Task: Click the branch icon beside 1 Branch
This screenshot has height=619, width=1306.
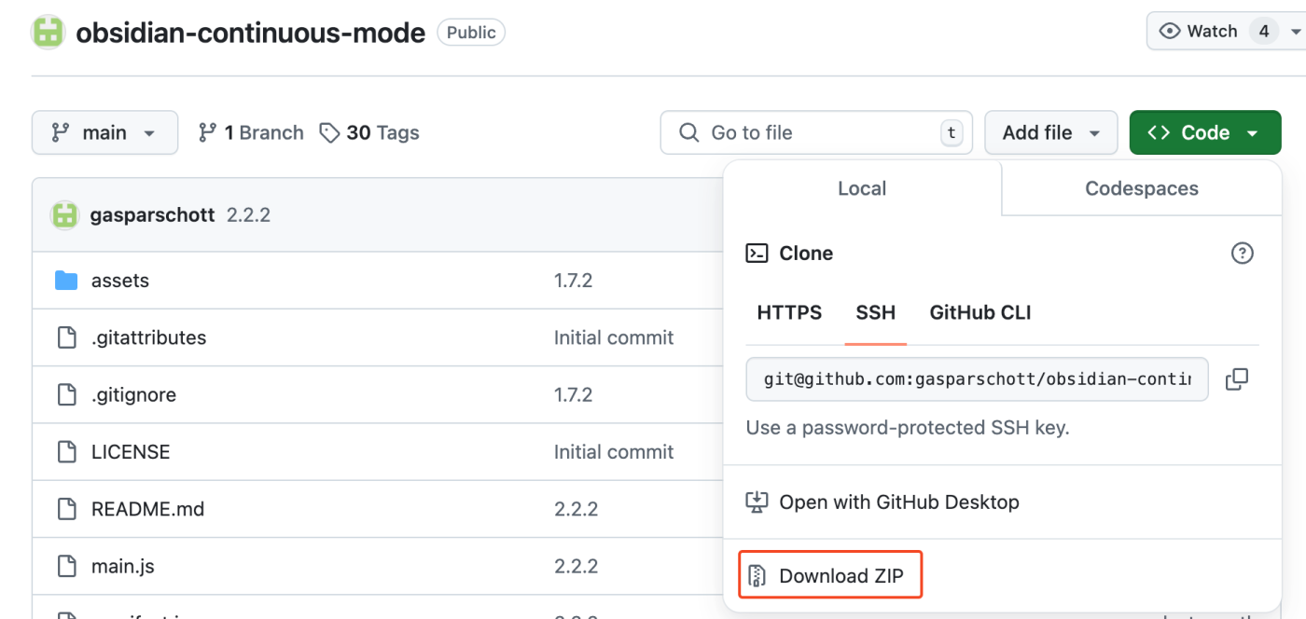Action: [x=205, y=132]
